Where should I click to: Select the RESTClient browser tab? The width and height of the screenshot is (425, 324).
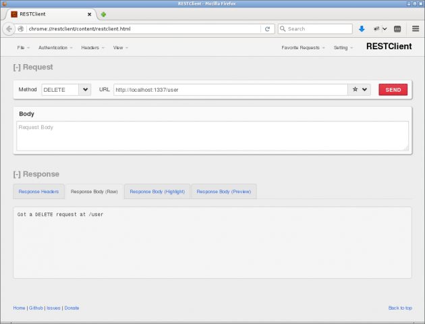click(51, 14)
